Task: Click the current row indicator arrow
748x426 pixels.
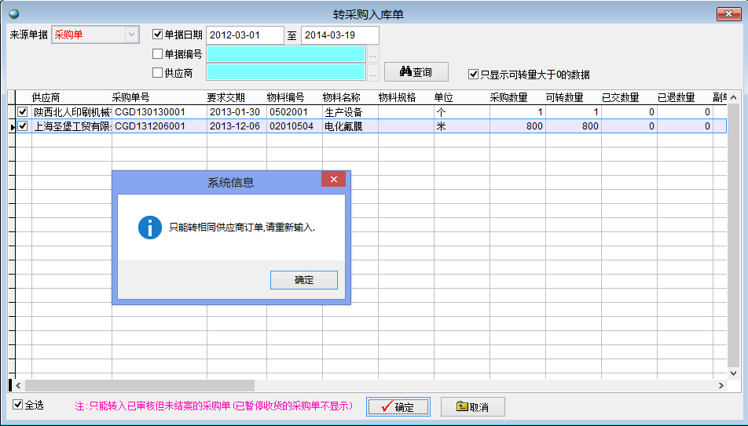Action: tap(12, 126)
